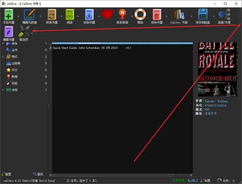The image size is (242, 184).
Task: Open dropdown arrow beside Add books
Action: pos(18,16)
